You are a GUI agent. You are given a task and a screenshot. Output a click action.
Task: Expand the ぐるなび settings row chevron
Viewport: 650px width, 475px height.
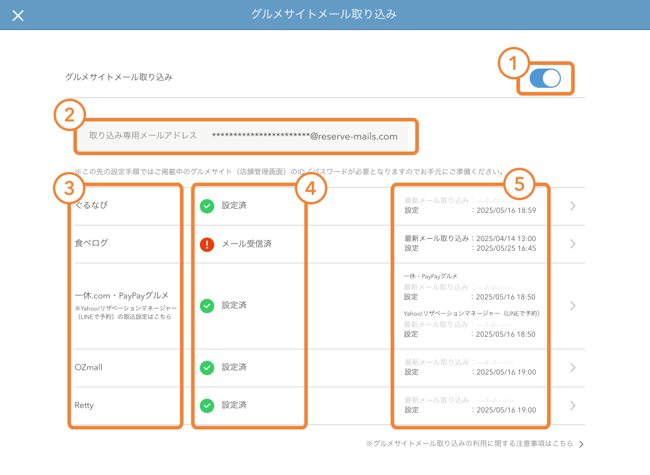point(572,206)
